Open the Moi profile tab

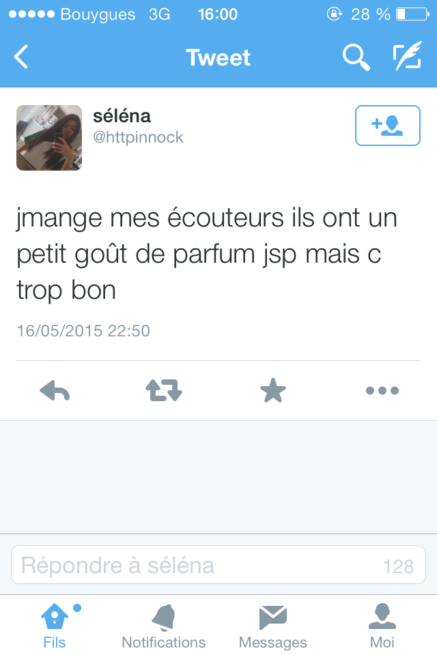[x=382, y=626]
